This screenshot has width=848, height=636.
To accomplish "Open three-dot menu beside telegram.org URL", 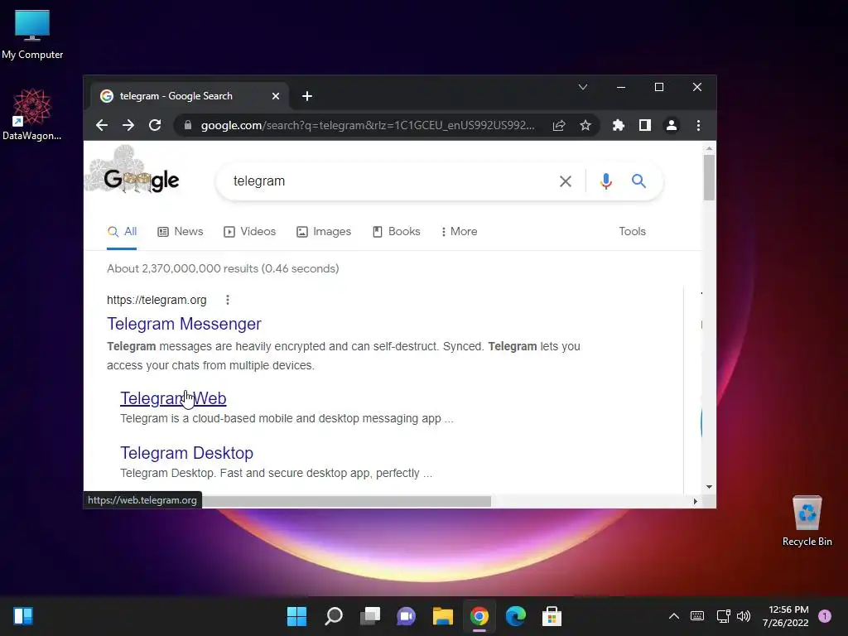I will pos(228,300).
